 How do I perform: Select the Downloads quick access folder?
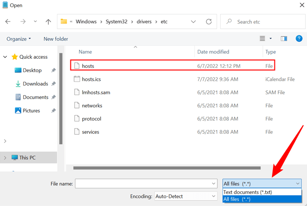(x=35, y=84)
